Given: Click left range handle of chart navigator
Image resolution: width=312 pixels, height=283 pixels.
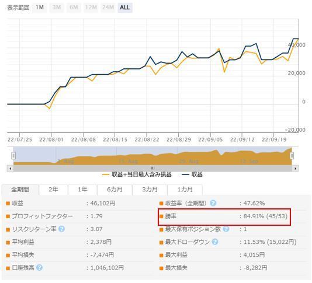Looking at the screenshot, I should click(x=13, y=155).
